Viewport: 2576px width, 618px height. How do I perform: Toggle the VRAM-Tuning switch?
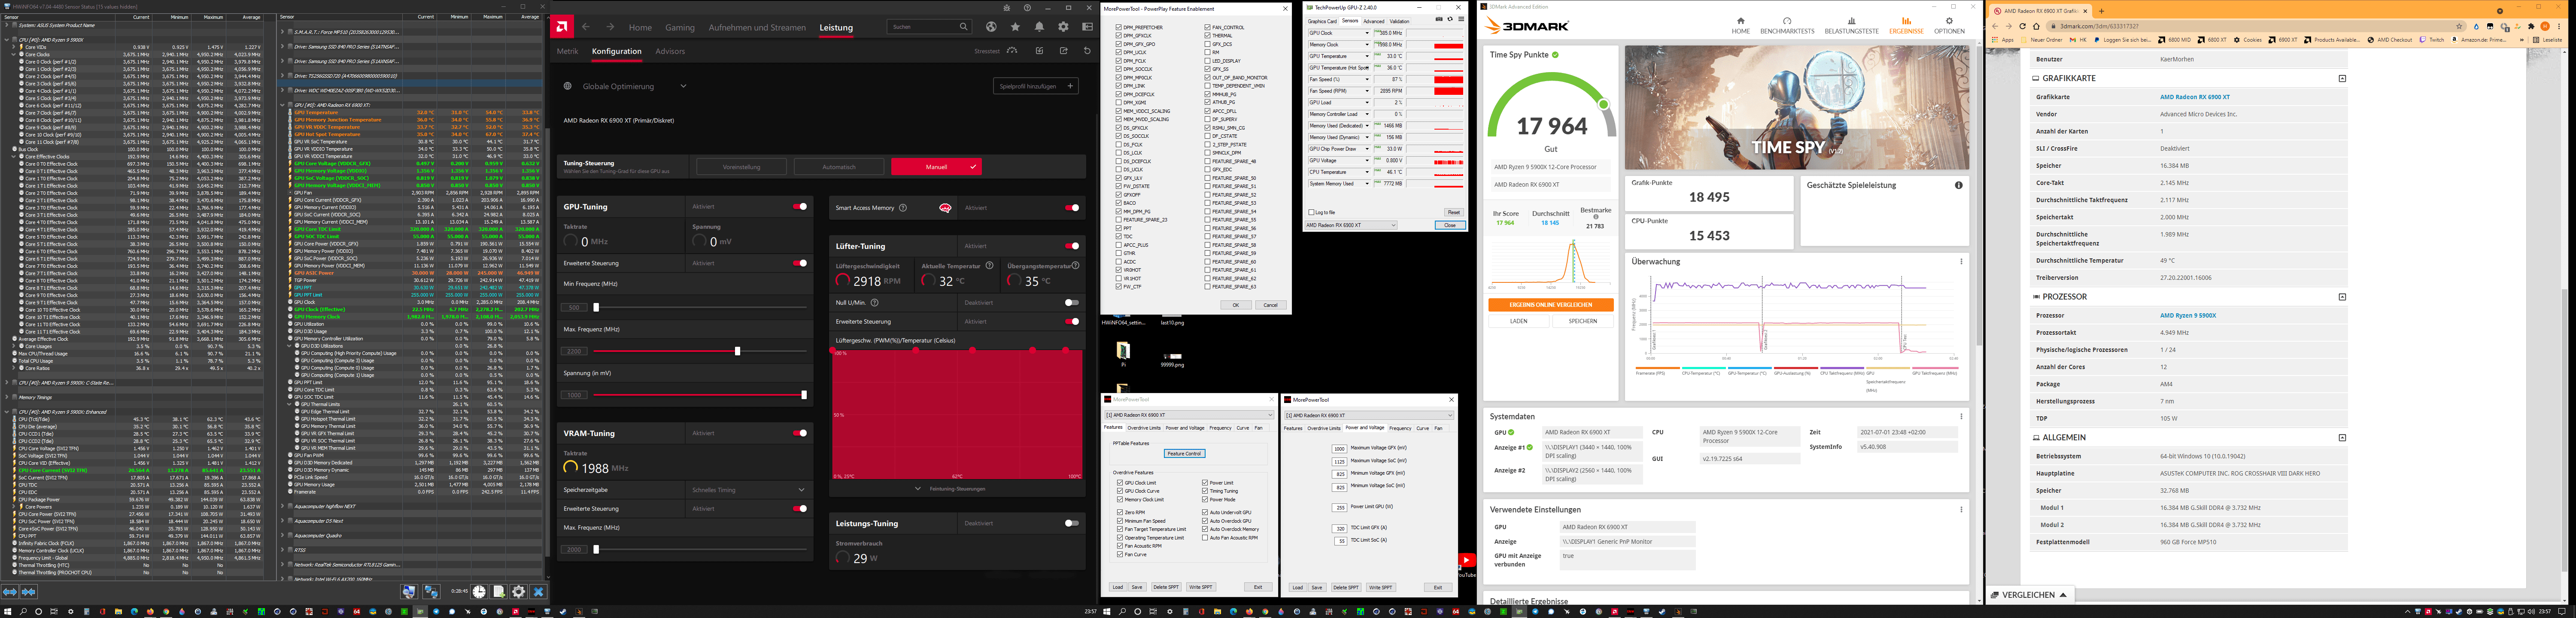[x=800, y=433]
